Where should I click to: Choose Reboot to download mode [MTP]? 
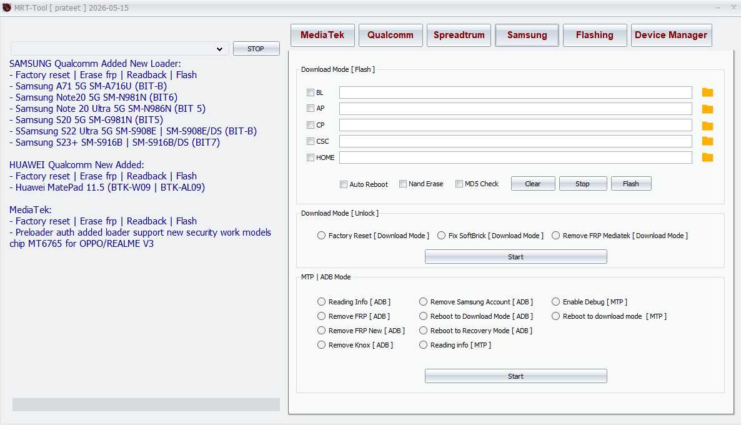(556, 316)
